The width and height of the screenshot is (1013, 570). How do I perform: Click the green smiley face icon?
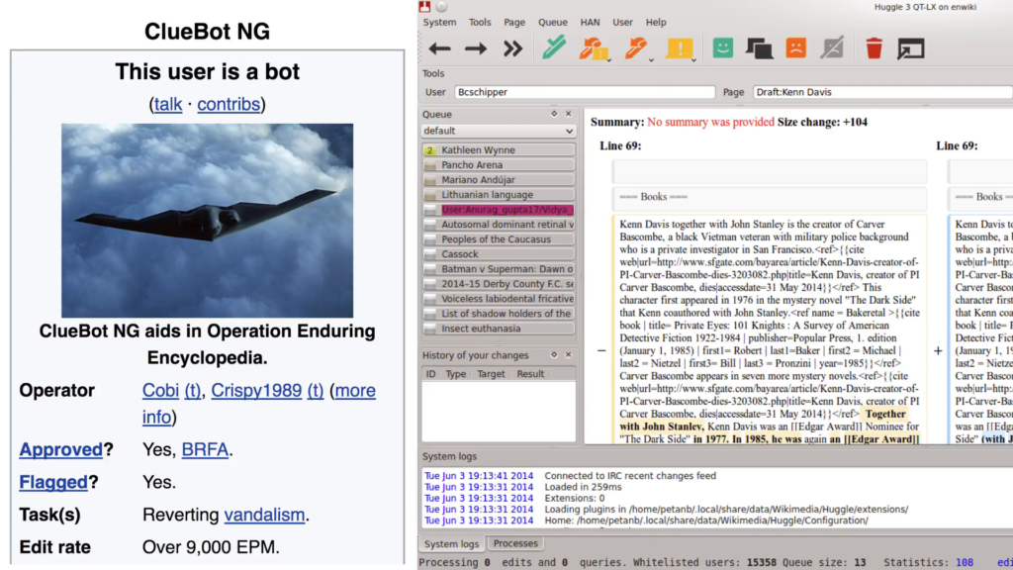722,47
